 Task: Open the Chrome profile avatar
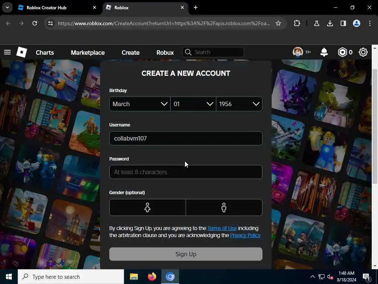[357, 23]
